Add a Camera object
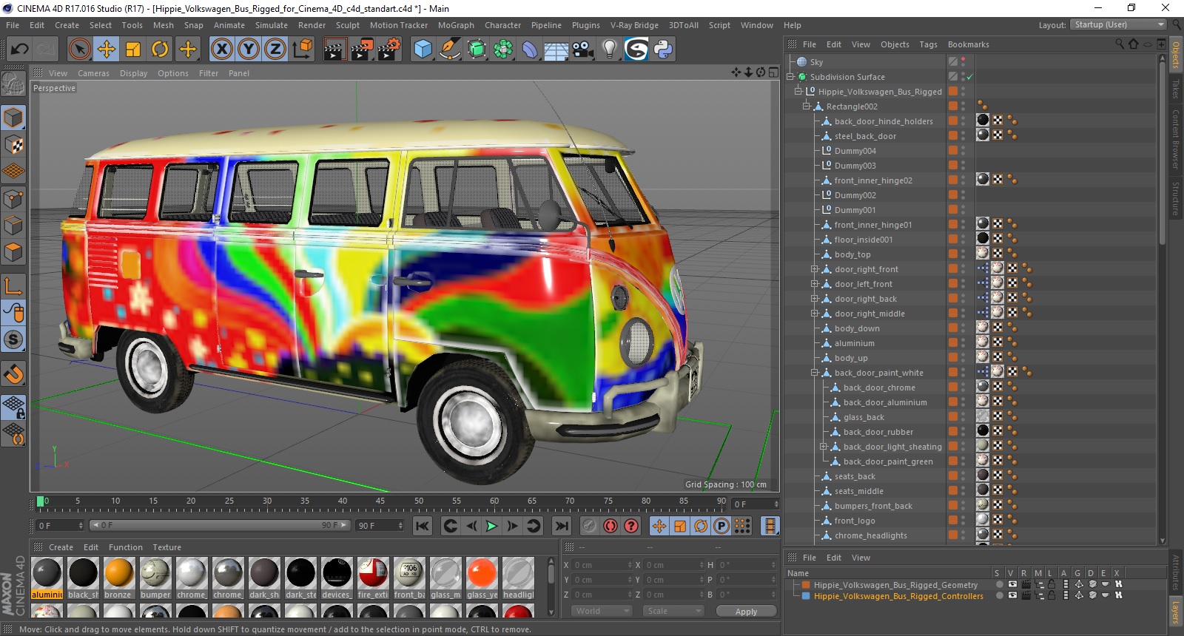Viewport: 1184px width, 636px height. tap(582, 50)
